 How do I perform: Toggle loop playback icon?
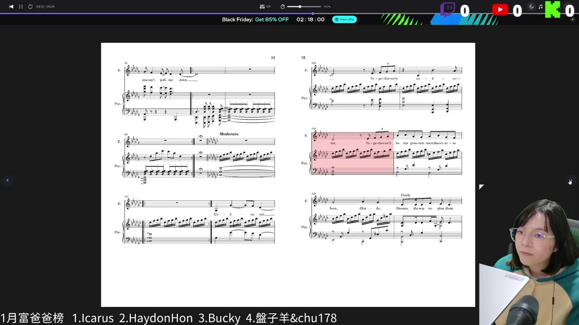pos(30,7)
